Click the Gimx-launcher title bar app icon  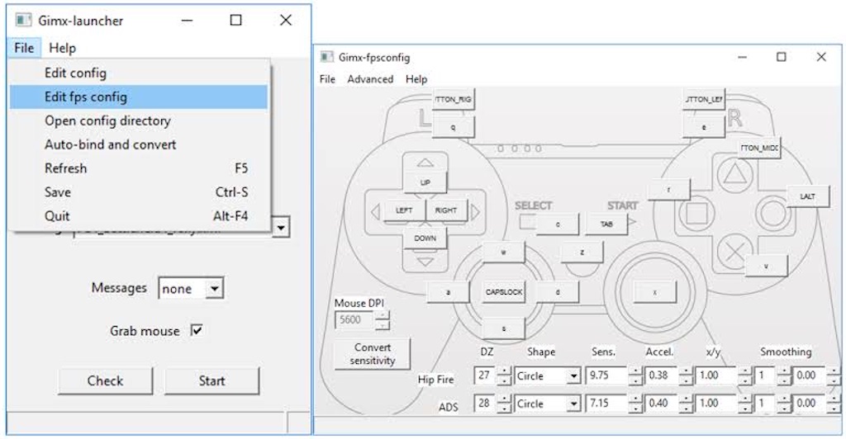pos(23,21)
